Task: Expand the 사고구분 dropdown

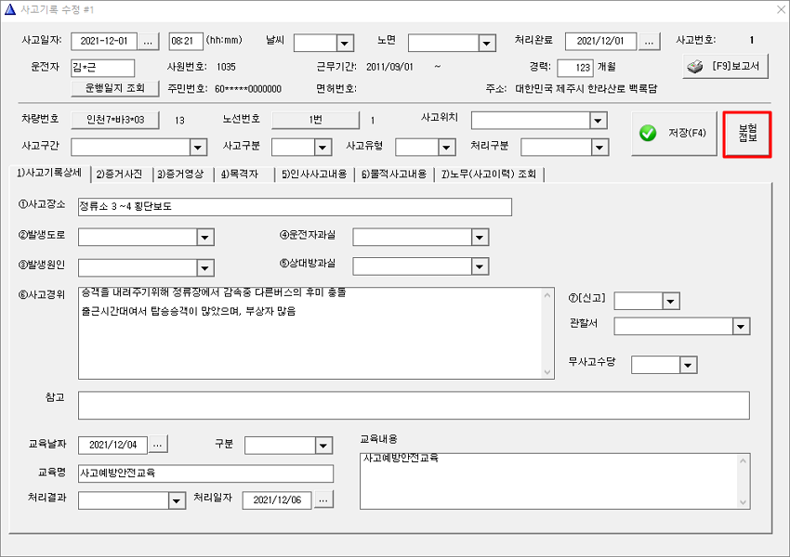Action: coord(323,148)
